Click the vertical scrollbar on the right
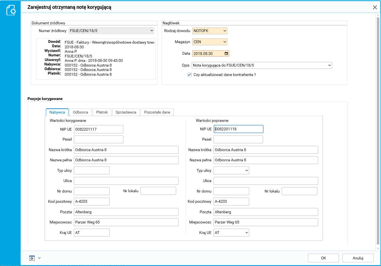 pos(378,130)
